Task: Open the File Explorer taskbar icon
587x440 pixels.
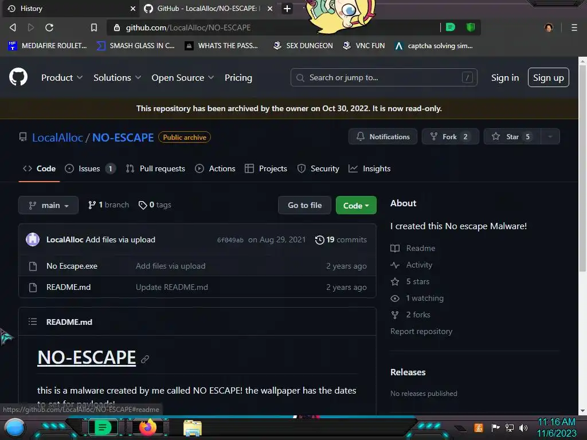Action: tap(193, 427)
